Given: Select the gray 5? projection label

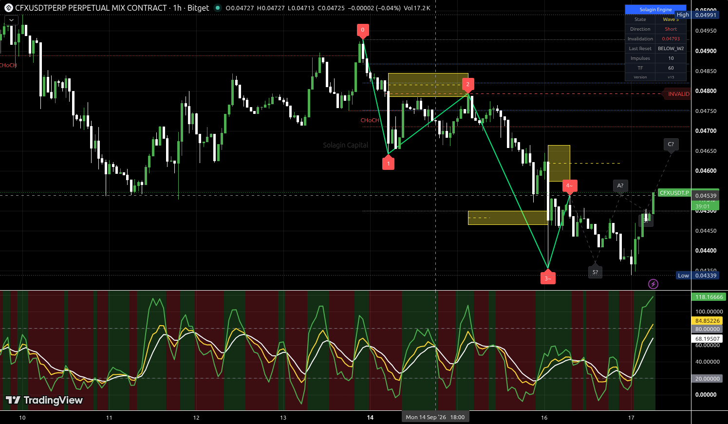Looking at the screenshot, I should 595,272.
